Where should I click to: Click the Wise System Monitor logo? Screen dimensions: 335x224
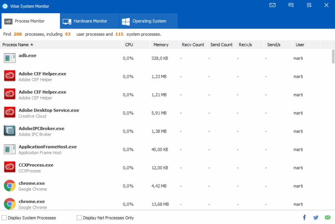click(5, 6)
